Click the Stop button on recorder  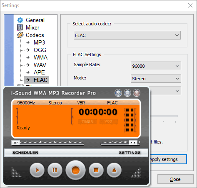(96, 170)
